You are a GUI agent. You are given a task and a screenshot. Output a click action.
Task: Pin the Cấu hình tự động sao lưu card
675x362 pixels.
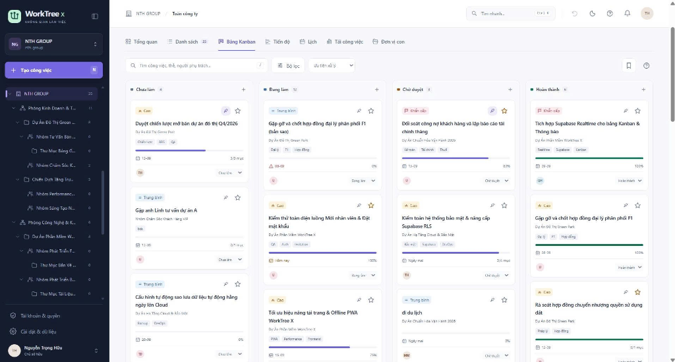(x=225, y=284)
